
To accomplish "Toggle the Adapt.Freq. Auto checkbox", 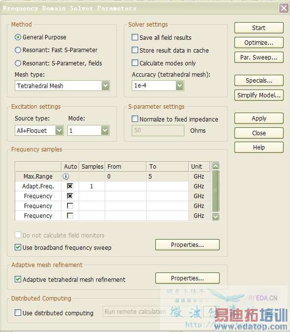I will (x=70, y=186).
